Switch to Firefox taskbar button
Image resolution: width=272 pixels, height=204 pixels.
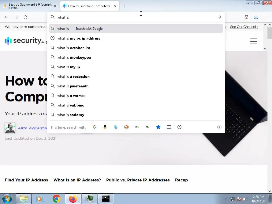point(73,199)
